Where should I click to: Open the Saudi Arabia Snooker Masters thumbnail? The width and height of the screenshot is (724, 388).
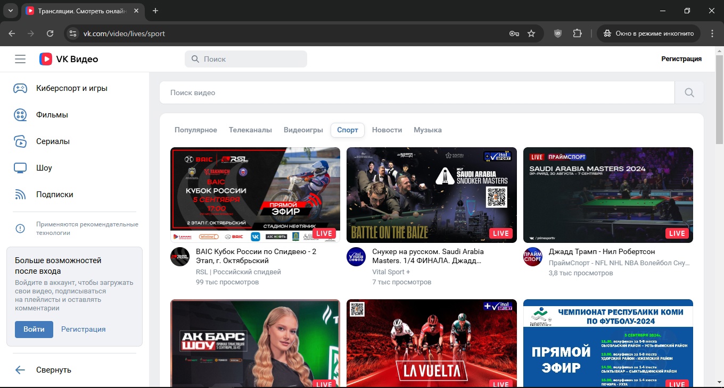coord(432,195)
